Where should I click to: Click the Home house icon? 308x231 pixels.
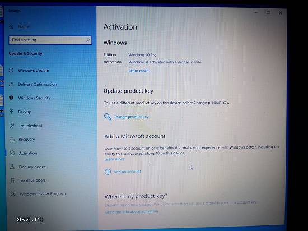pyautogui.click(x=11, y=26)
